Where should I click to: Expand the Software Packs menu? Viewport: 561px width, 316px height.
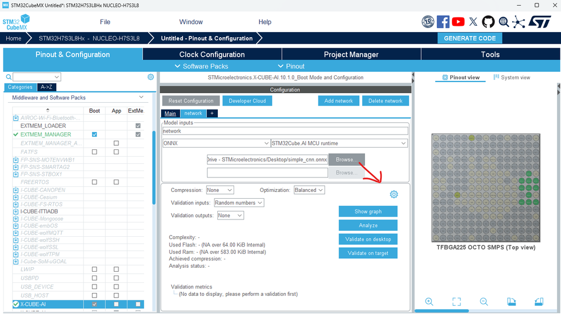[202, 66]
